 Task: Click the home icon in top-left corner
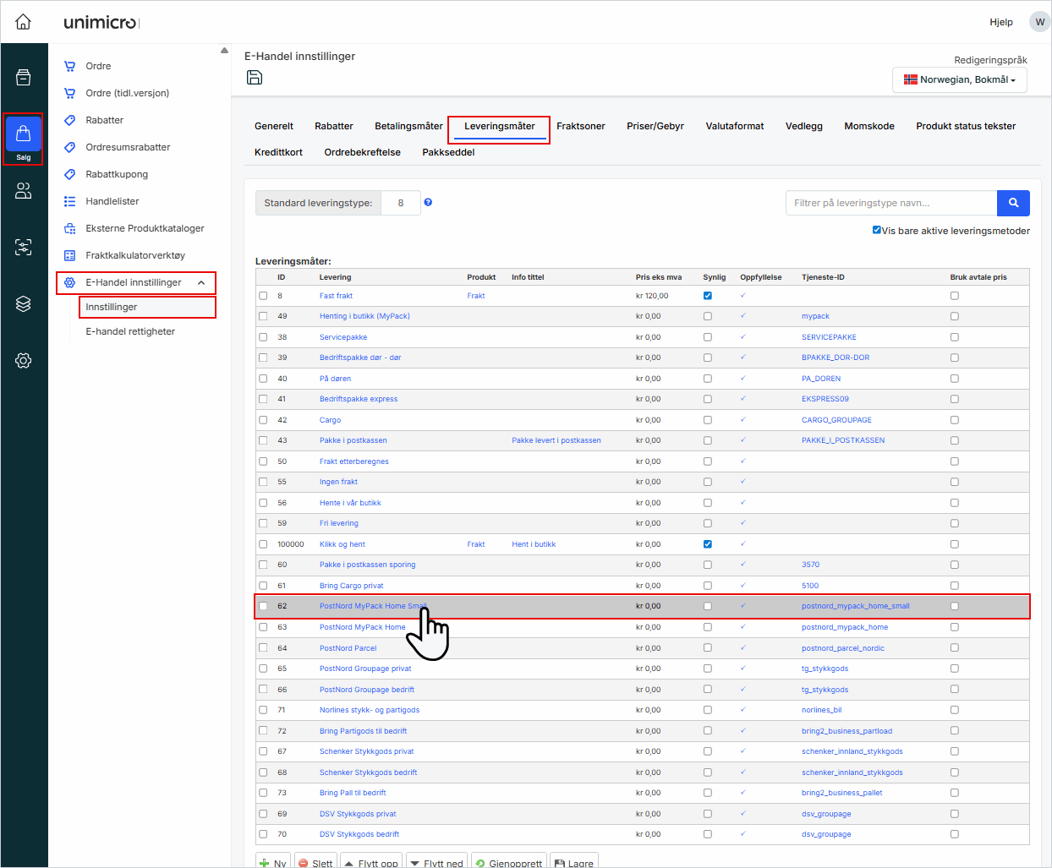pos(24,22)
